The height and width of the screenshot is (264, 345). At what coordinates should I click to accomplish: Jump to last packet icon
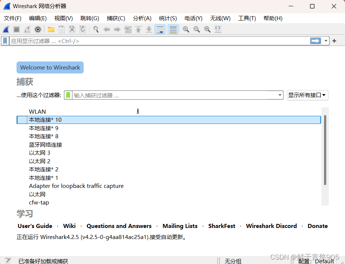[149, 29]
